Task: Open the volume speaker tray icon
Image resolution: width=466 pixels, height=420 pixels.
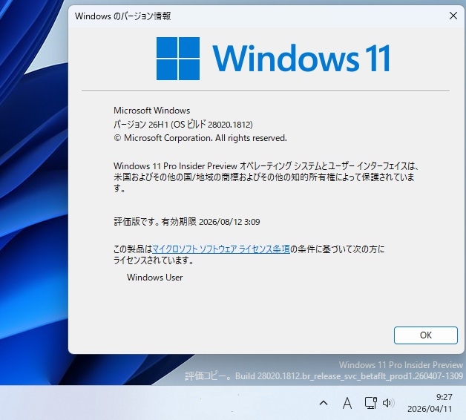Action: tap(388, 403)
